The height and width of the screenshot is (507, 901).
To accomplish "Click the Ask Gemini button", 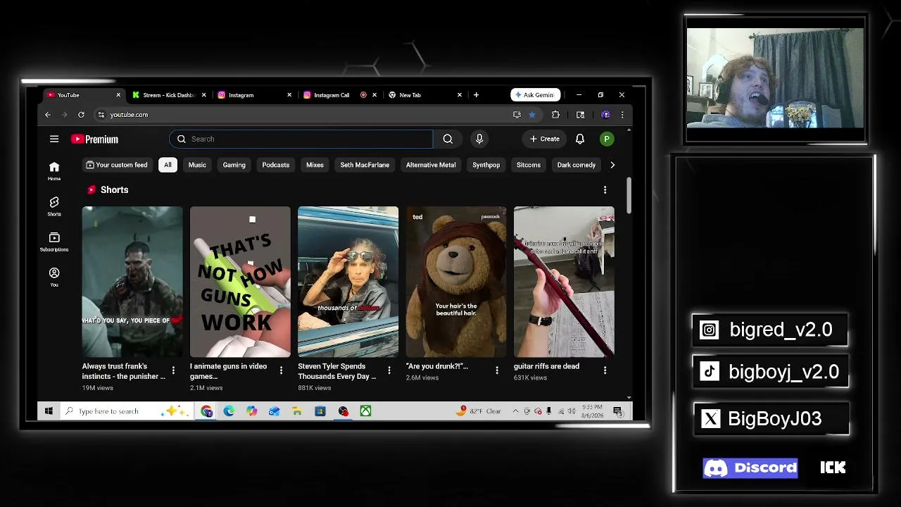I will pos(536,95).
